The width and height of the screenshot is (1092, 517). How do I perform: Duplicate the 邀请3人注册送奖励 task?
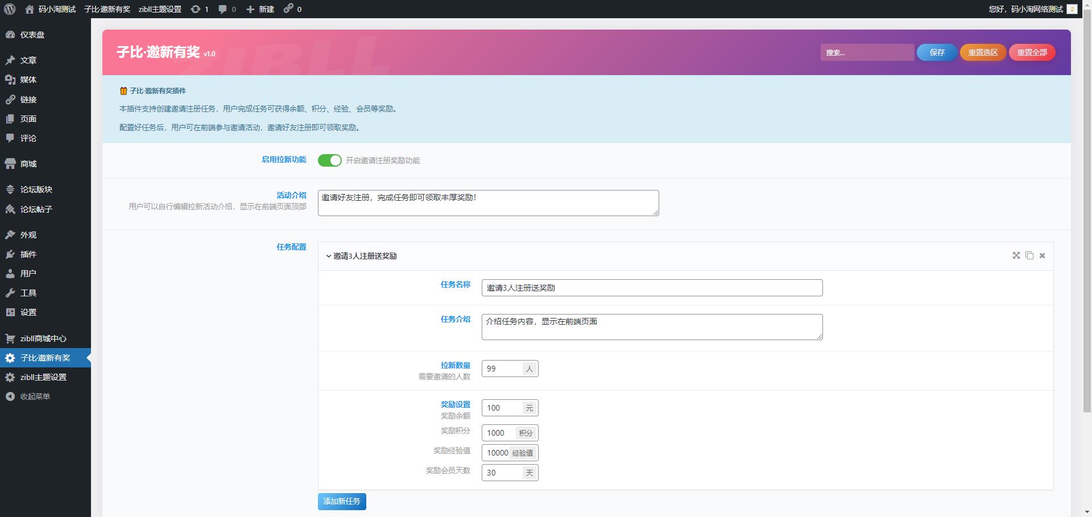[1029, 255]
